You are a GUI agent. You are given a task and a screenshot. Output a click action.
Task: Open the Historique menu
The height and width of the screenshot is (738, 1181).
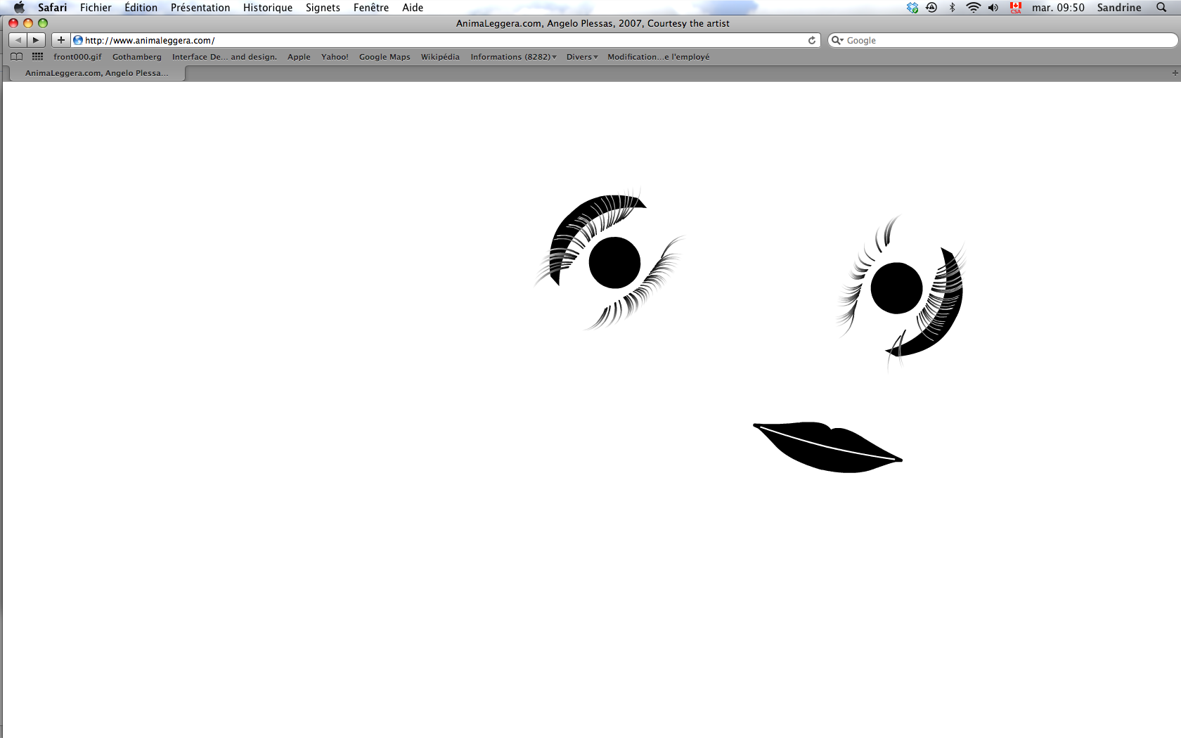coord(268,8)
